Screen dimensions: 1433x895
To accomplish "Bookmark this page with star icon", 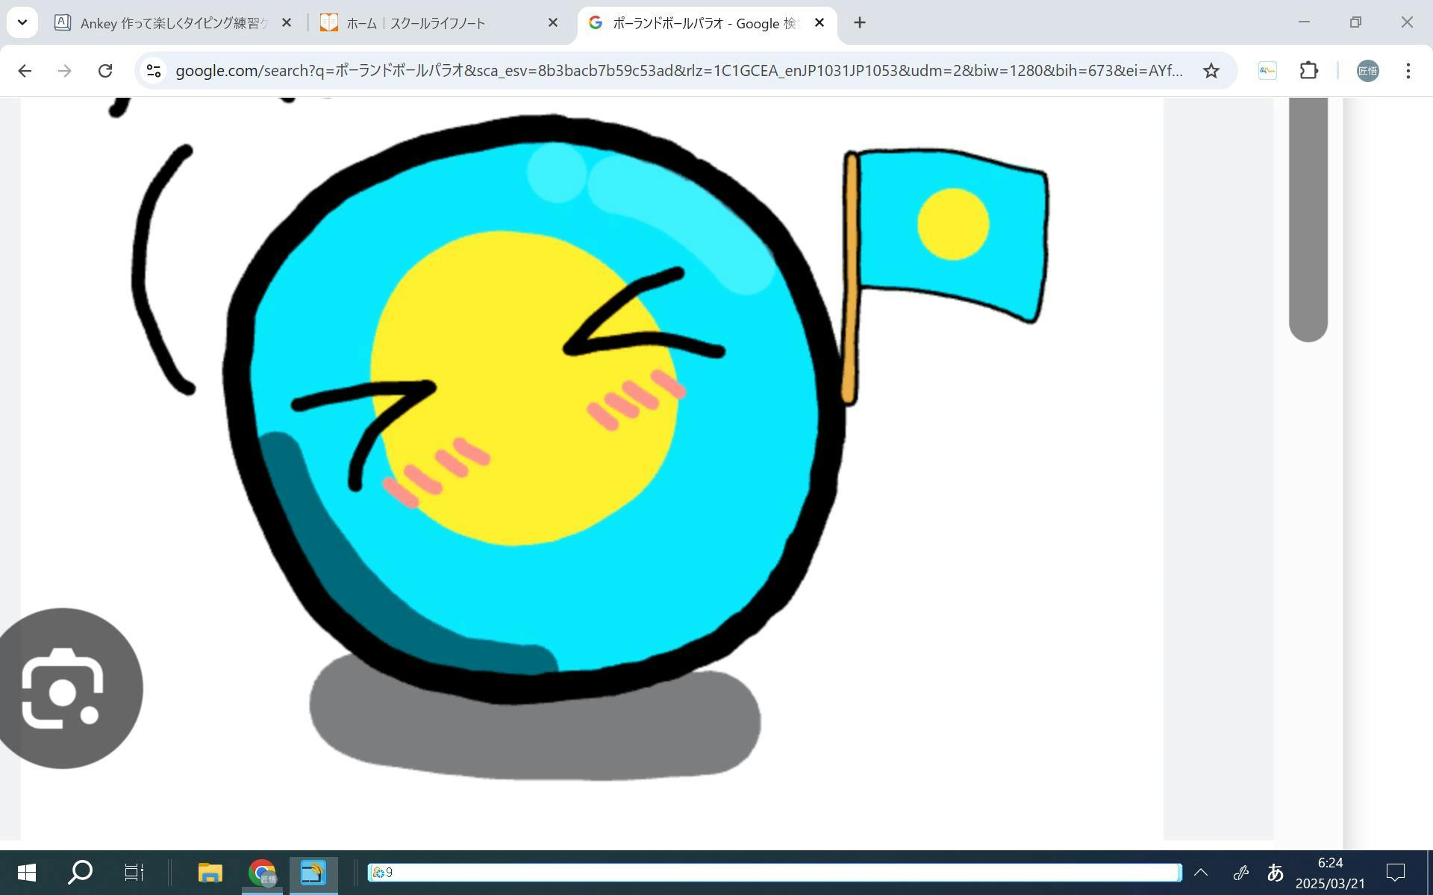I will point(1211,71).
